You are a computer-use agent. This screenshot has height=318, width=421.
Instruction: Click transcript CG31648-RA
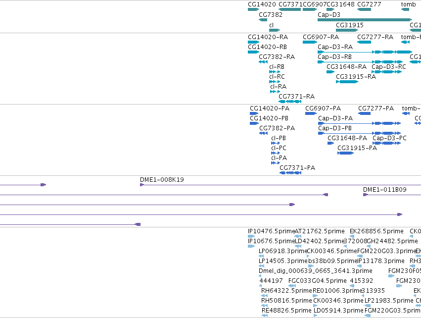(330, 72)
